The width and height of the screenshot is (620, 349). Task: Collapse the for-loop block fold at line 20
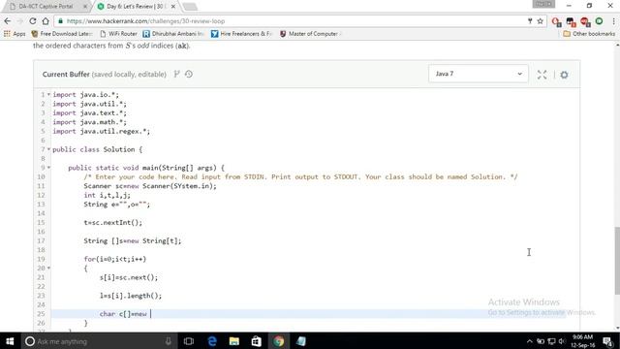48,268
